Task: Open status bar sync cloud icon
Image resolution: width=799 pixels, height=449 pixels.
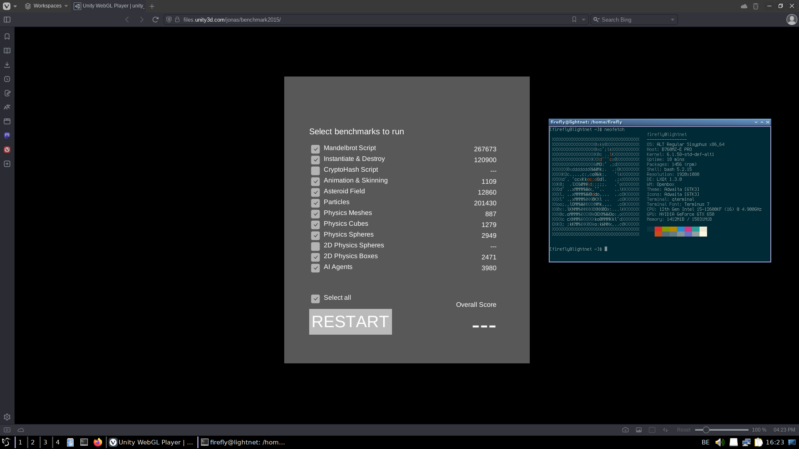Action: coord(21,430)
